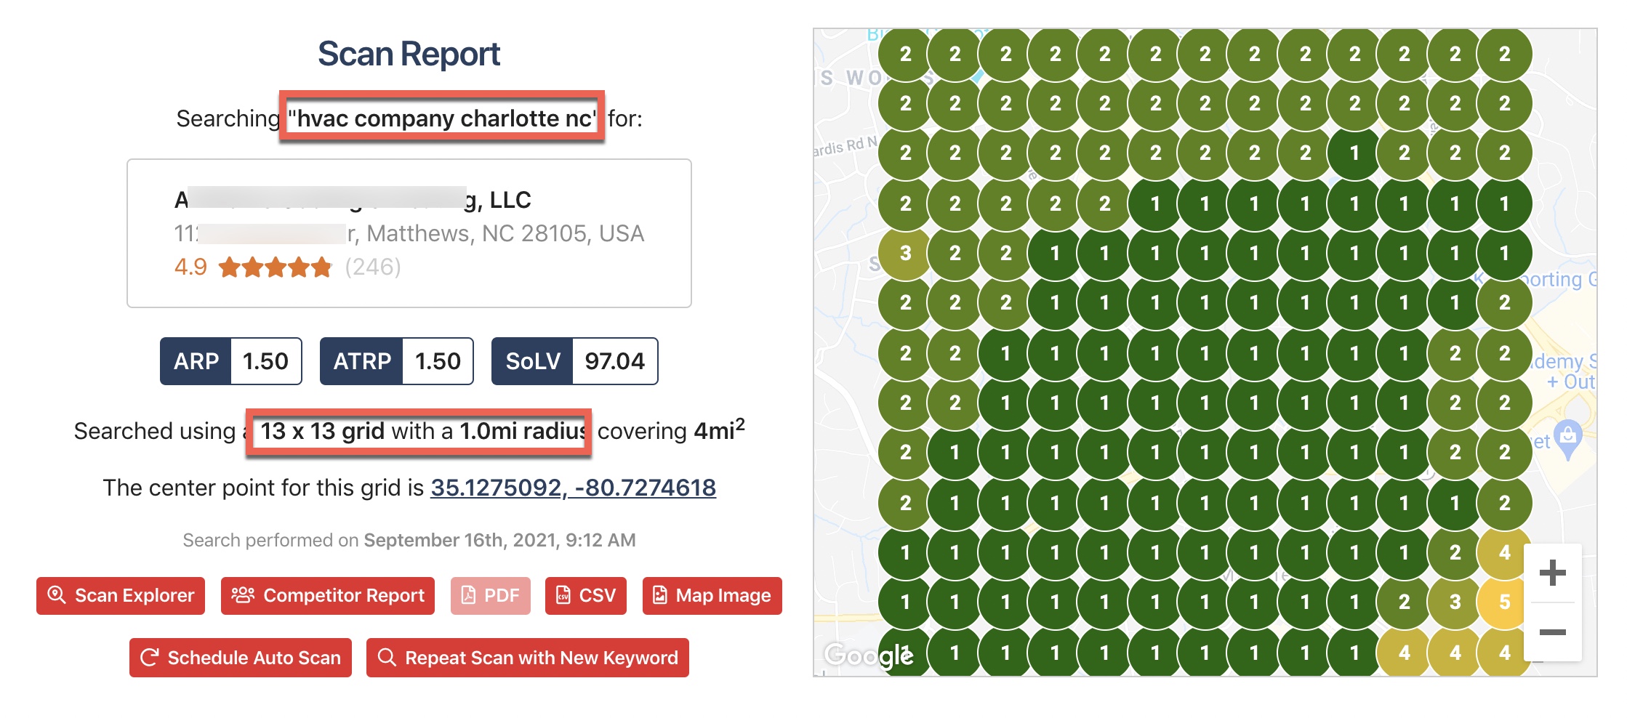Download the Map Image

(x=712, y=596)
